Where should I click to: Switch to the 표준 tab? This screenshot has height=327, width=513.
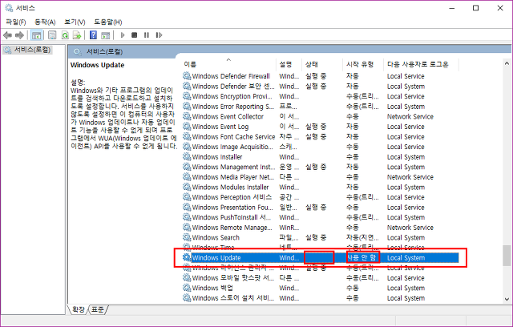[98, 309]
